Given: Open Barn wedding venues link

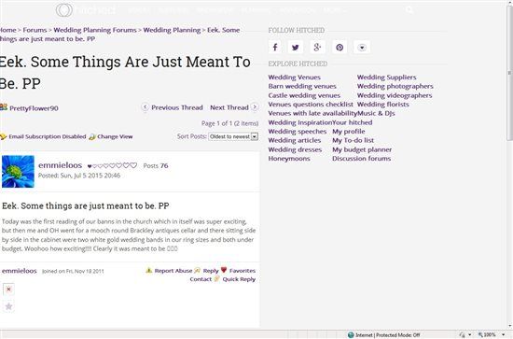Looking at the screenshot, I should pyautogui.click(x=302, y=86).
